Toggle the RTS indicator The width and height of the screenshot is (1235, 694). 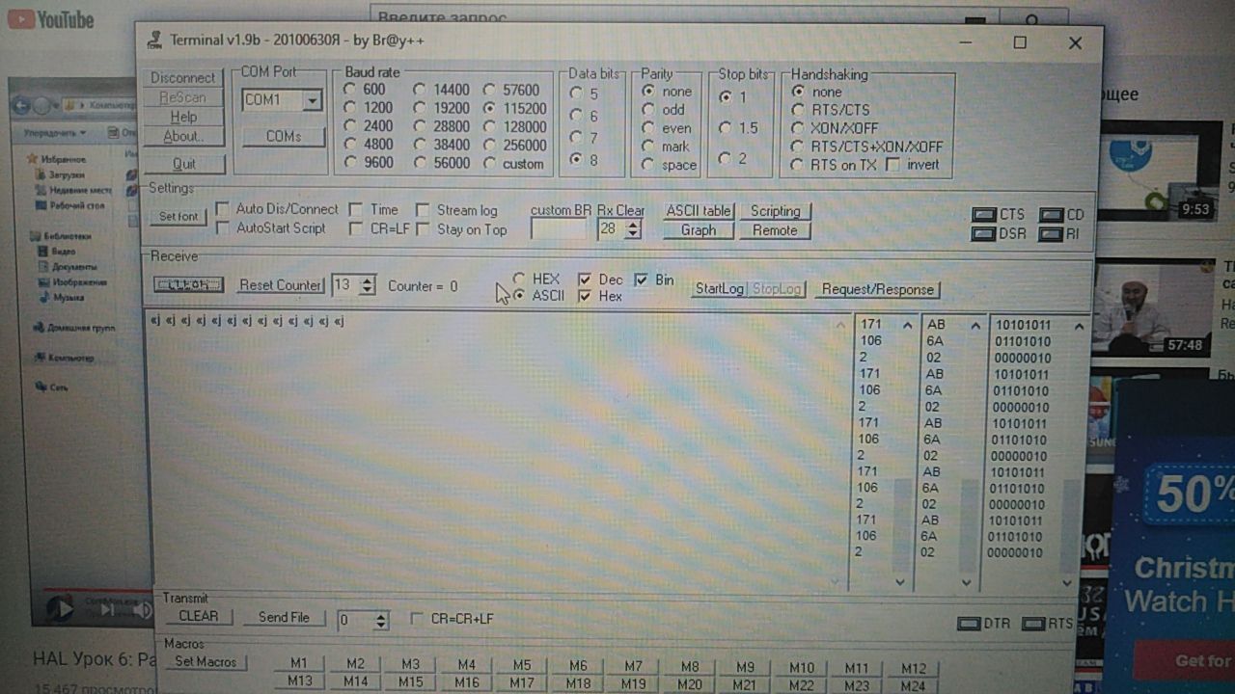(1032, 625)
